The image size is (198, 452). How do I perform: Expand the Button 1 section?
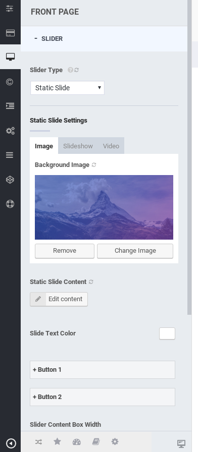[103, 370]
